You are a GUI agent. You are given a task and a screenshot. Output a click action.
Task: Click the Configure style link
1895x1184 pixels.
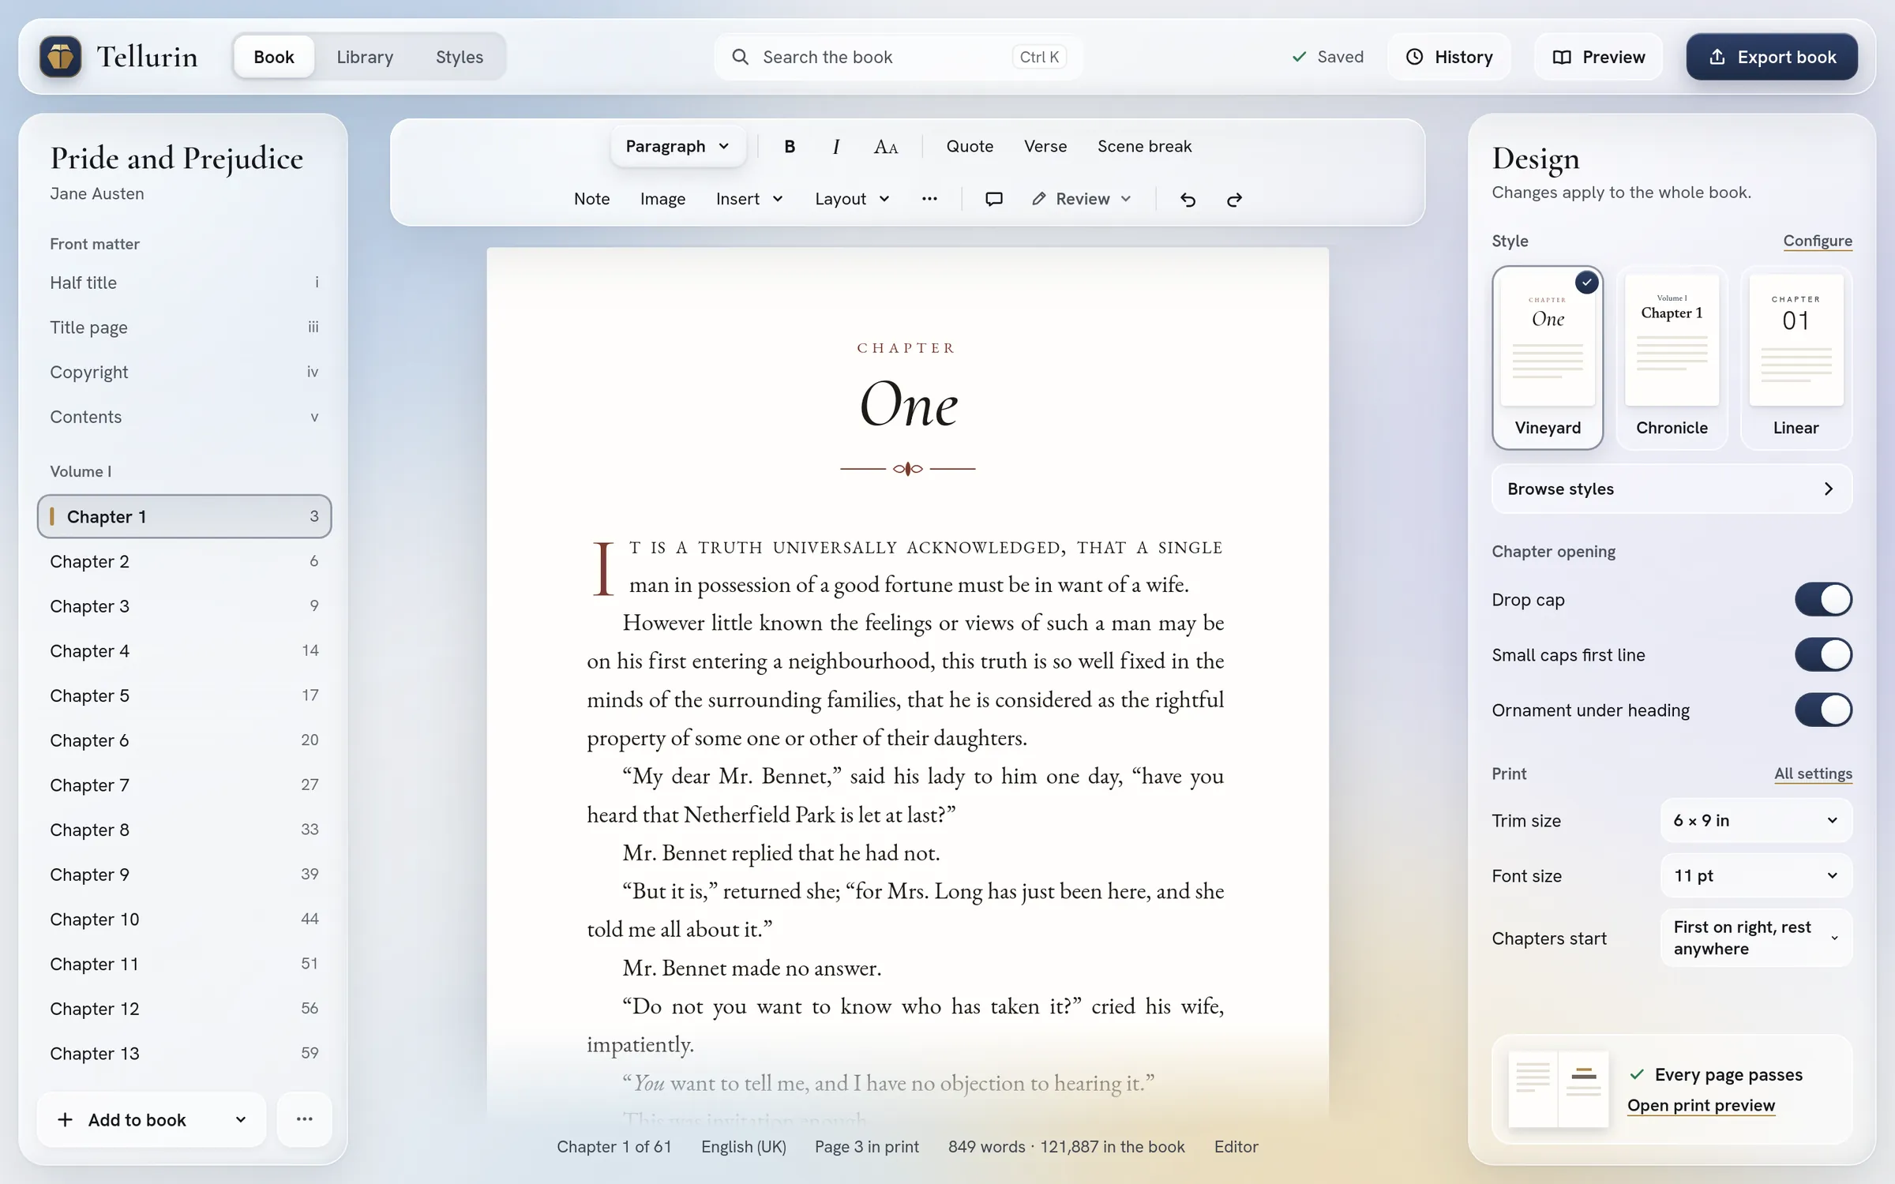[x=1818, y=241]
